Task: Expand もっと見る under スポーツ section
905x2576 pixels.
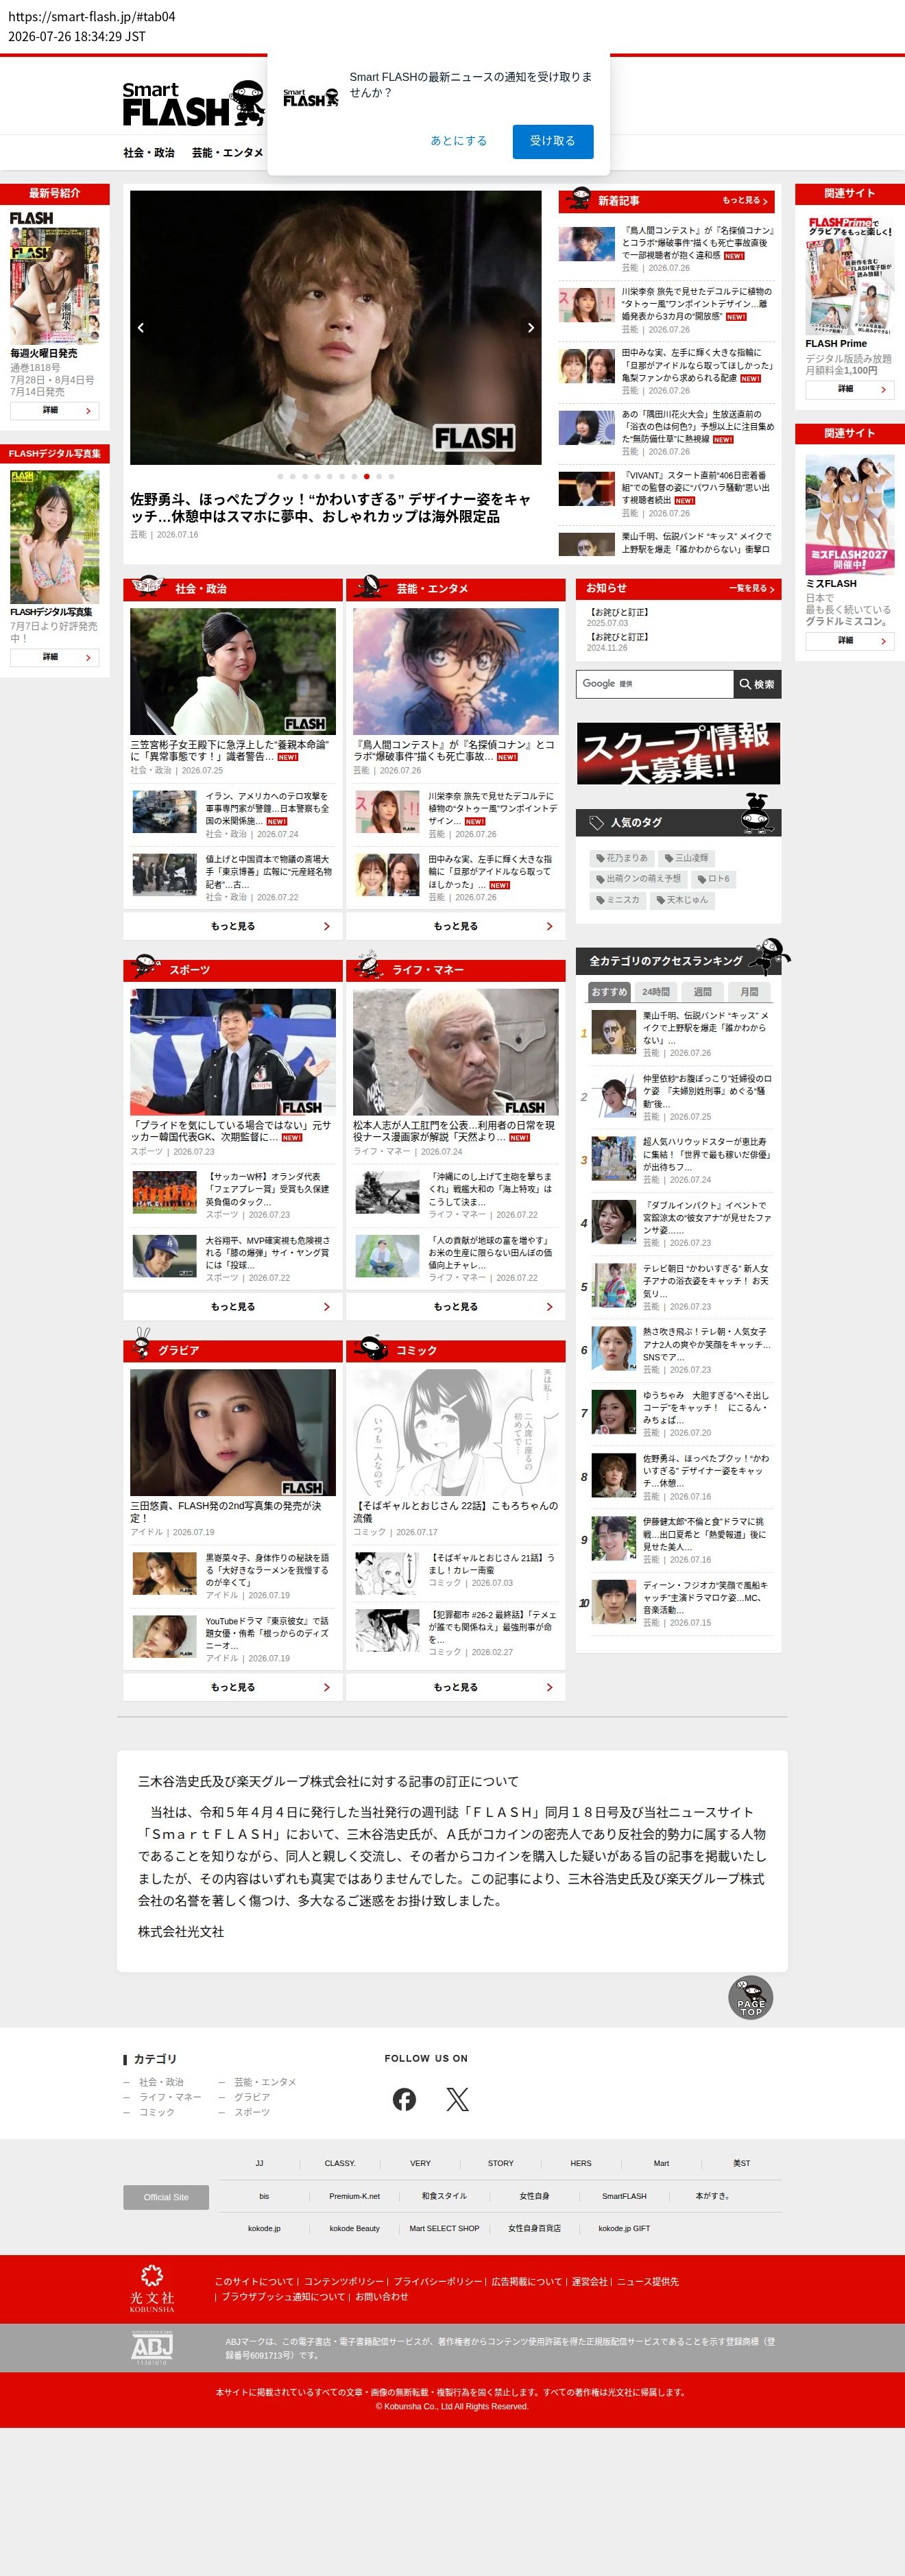Action: point(233,1307)
